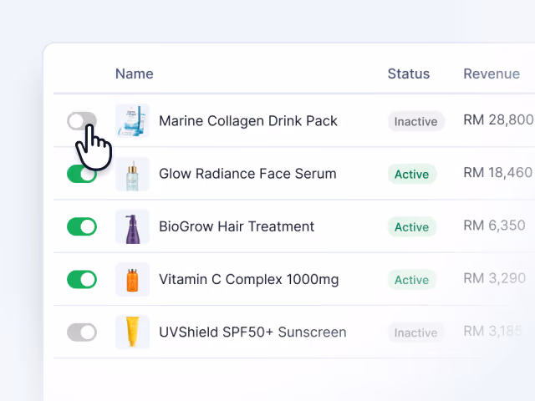Select the RM 6,350 revenue value

(x=494, y=226)
